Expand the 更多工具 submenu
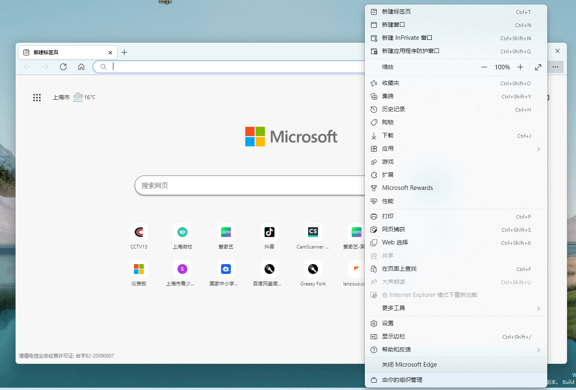Screen dimensions: 576x390 tap(456, 308)
